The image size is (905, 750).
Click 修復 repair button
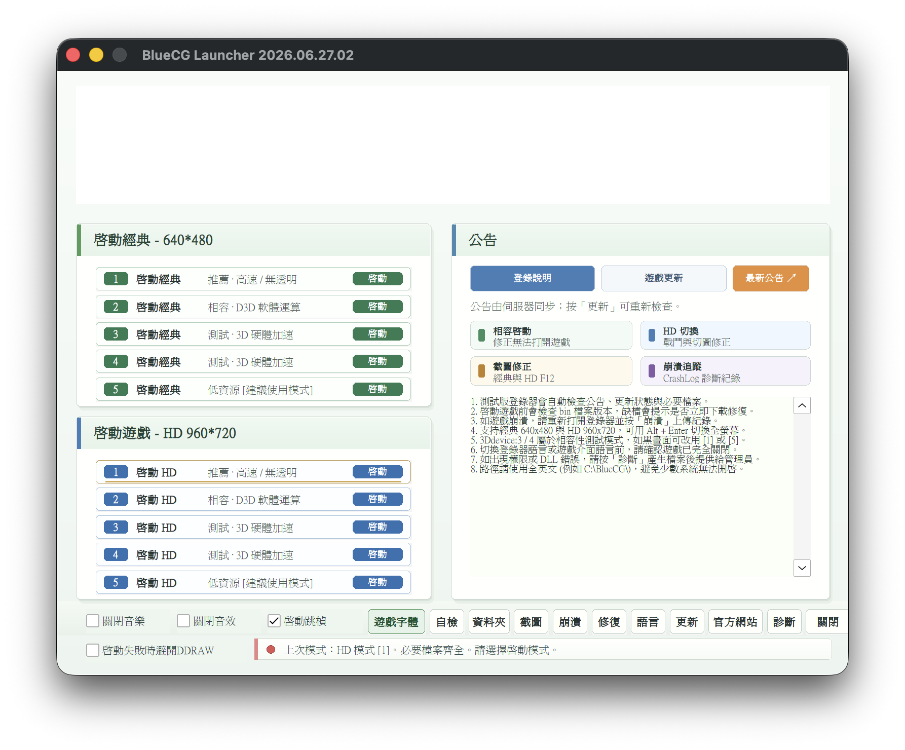tap(609, 622)
